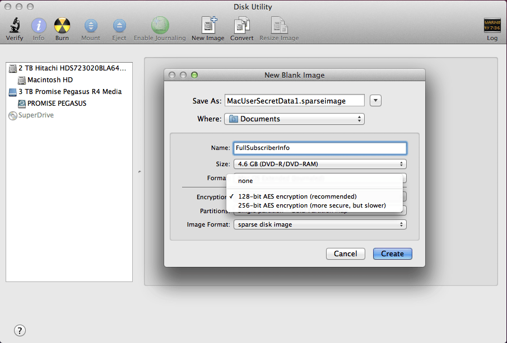Expand the Save As options arrow
507x343 pixels.
click(x=375, y=100)
